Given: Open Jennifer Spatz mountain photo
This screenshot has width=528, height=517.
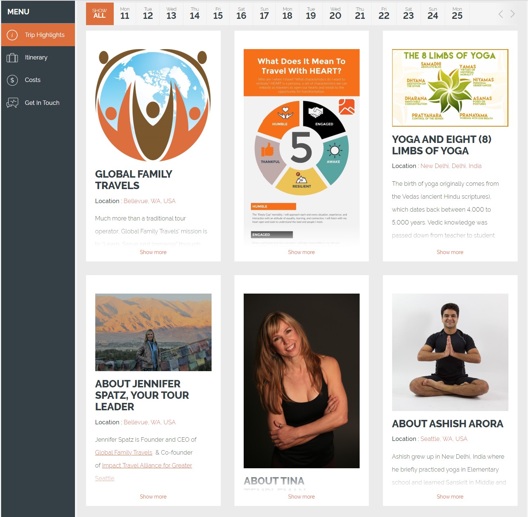Looking at the screenshot, I should point(153,332).
